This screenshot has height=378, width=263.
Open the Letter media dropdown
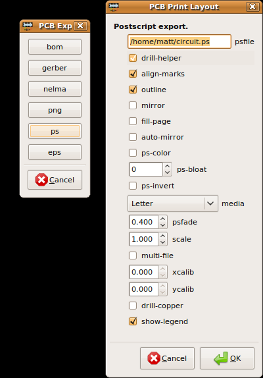tap(173, 203)
